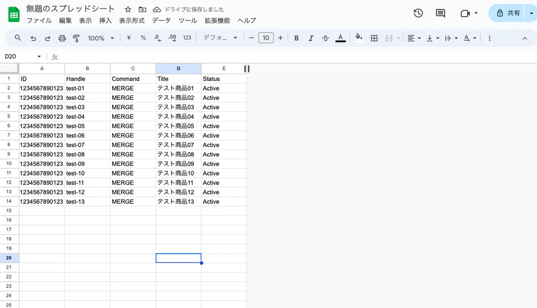This screenshot has width=537, height=308.
Task: Undo the last action
Action: click(x=33, y=38)
